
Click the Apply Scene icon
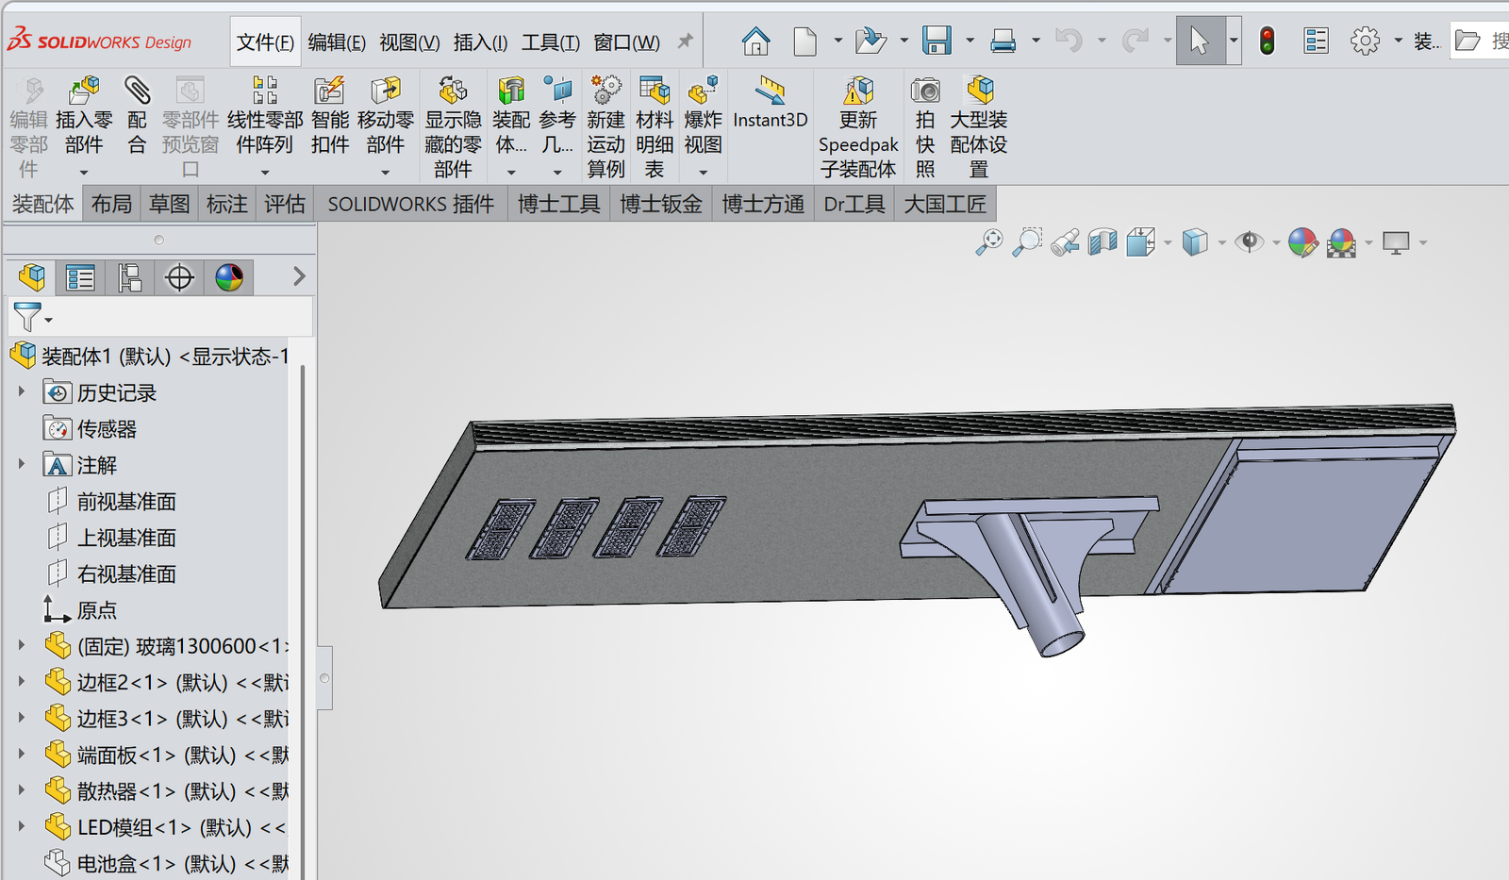[1341, 242]
